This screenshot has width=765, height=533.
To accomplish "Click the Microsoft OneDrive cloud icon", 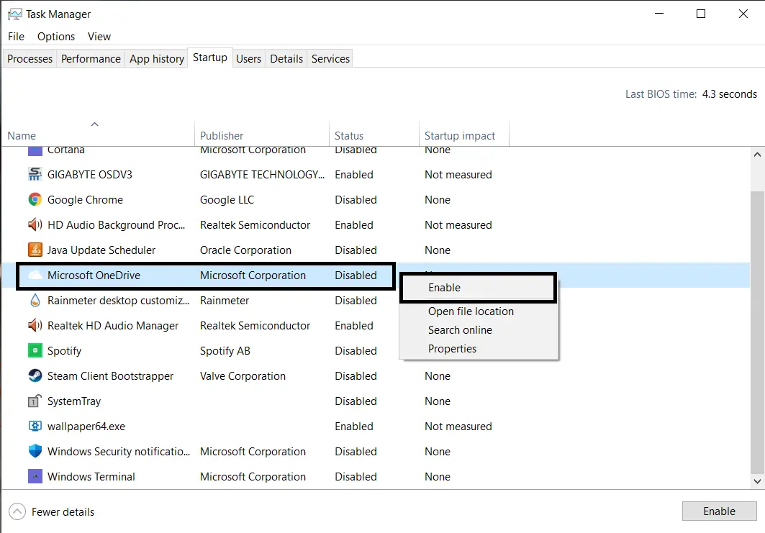I will [35, 275].
